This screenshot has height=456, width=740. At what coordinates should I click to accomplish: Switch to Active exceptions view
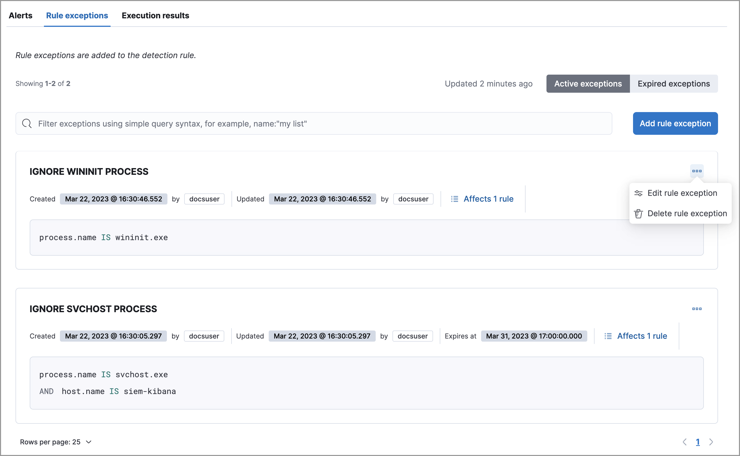click(x=588, y=84)
